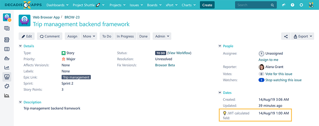The height and width of the screenshot is (126, 319).
Task: Click the Comment button
Action: (50, 36)
